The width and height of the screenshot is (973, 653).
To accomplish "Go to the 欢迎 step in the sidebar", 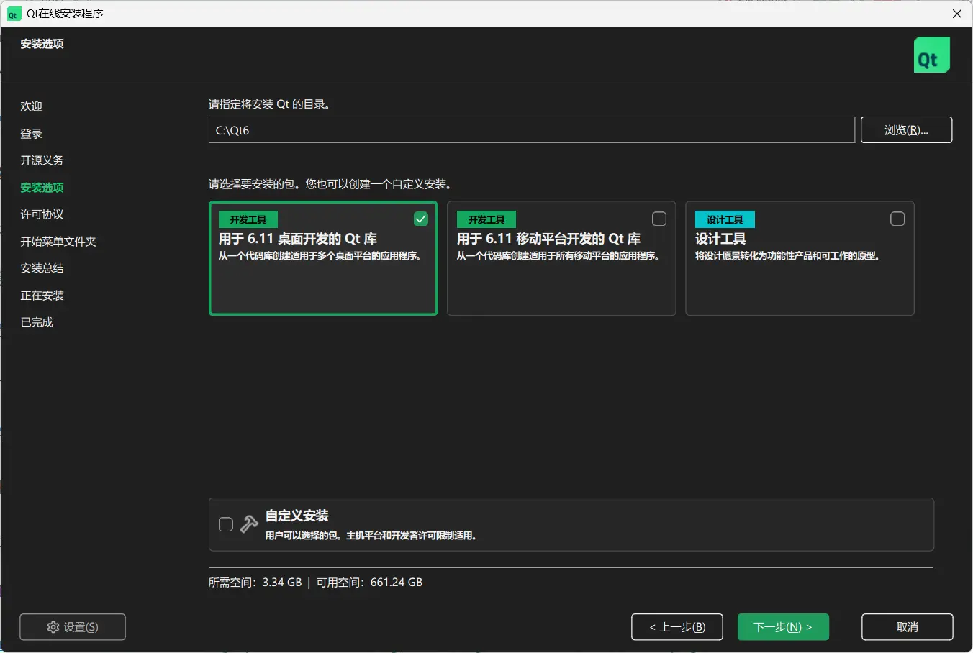I will pos(32,106).
